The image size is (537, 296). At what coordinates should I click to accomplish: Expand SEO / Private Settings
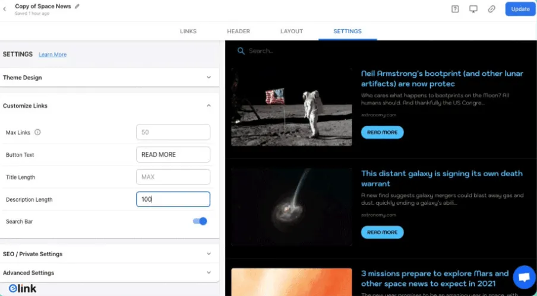click(109, 254)
